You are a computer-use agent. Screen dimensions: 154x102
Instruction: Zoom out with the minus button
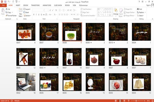[132, 101]
